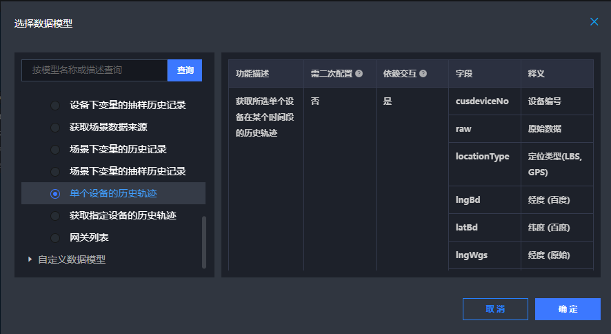Image resolution: width=611 pixels, height=334 pixels.
Task: Expand the 自定义数据模型 tree node
Action: [30, 259]
